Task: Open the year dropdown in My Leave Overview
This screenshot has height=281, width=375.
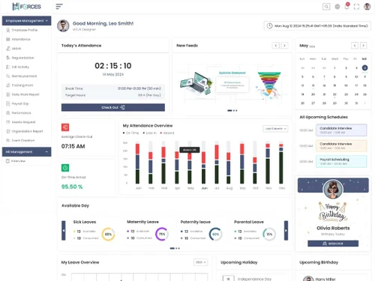Action: coord(200,262)
